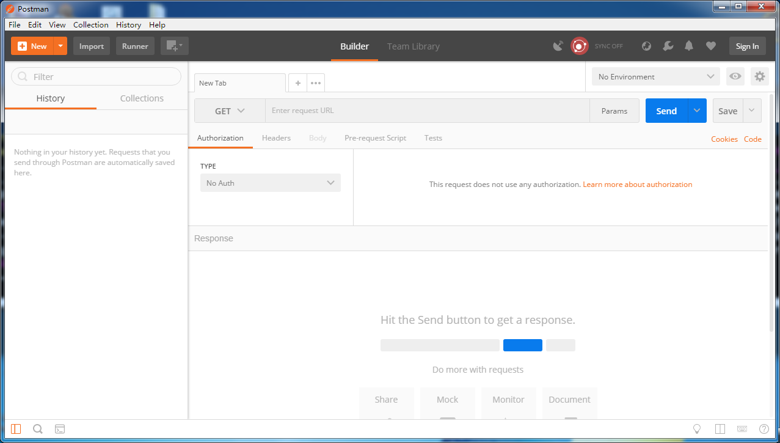Screen dimensions: 780x443
Task: Switch to the Collections tab
Action: (x=142, y=98)
